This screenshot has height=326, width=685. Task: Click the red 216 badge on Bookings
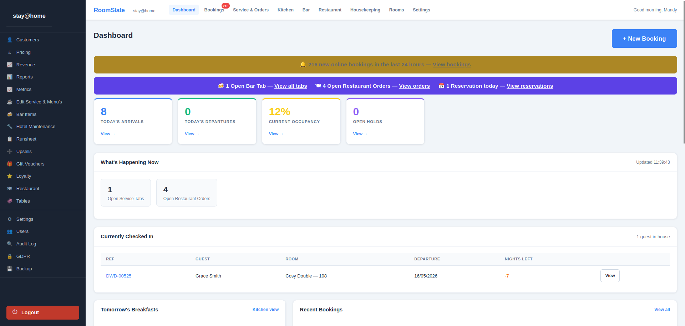pyautogui.click(x=225, y=6)
